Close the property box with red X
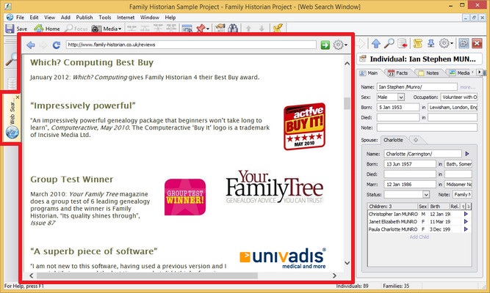Screen dimensions: 490x293 click(x=477, y=44)
